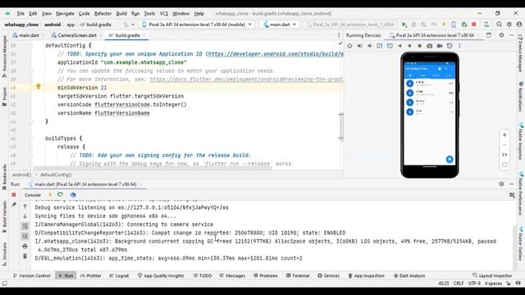Click emulator Overview square button

click(x=419, y=46)
